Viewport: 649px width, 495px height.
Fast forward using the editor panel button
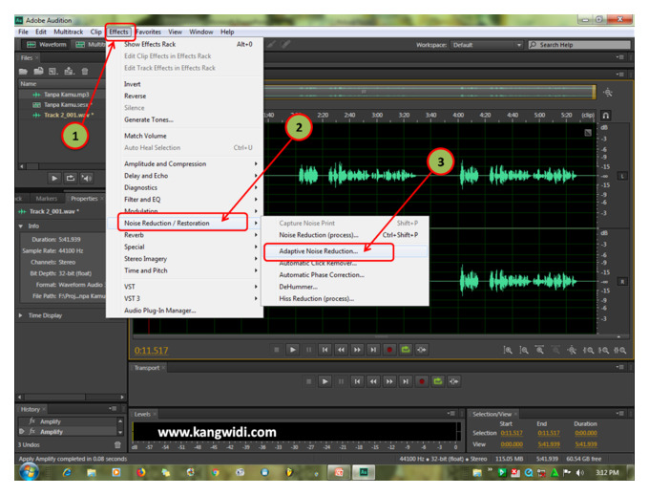click(357, 350)
